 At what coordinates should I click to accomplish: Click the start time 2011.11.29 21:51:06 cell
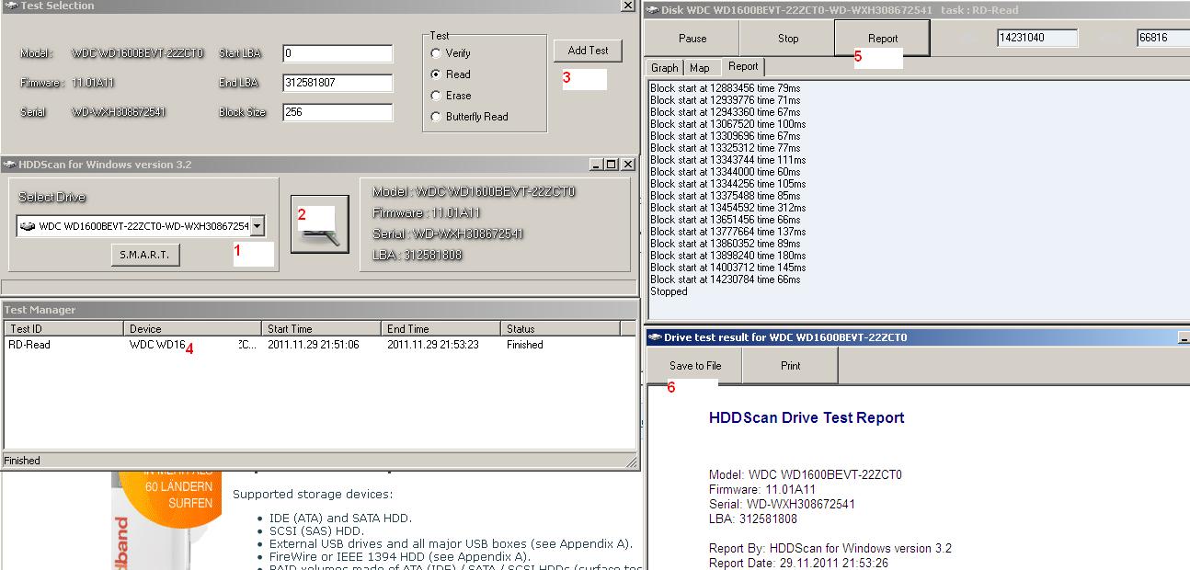tap(313, 345)
